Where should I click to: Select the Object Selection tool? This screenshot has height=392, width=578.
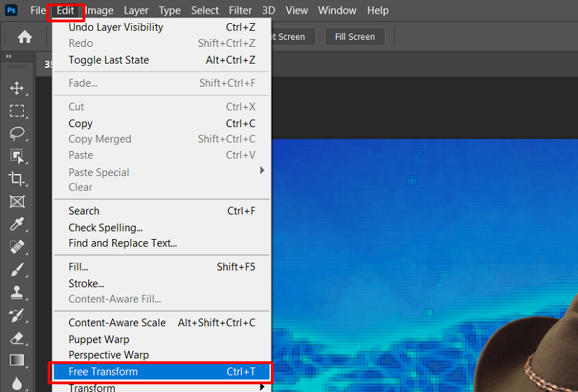tap(17, 156)
